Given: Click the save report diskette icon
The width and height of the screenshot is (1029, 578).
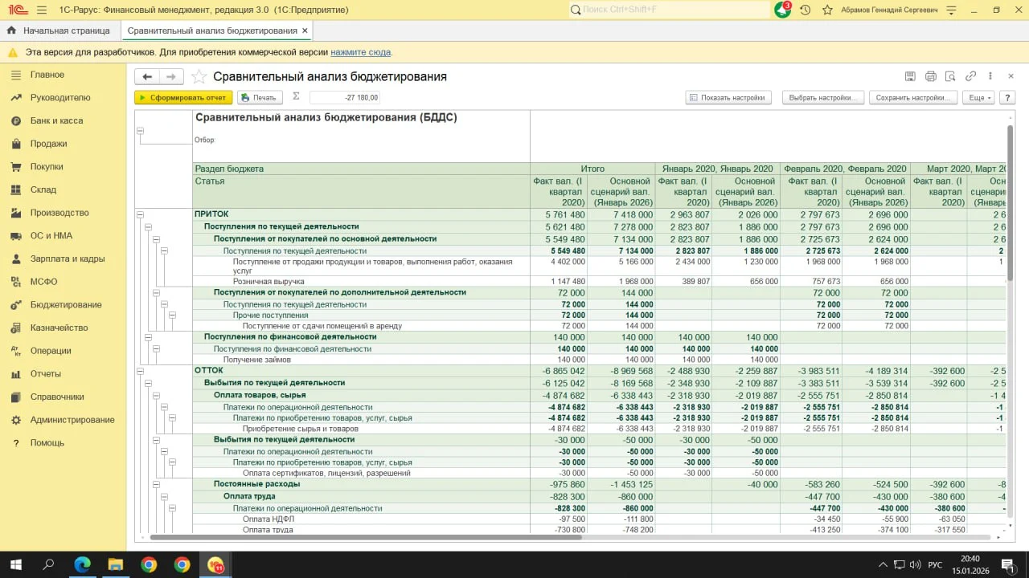Looking at the screenshot, I should [910, 76].
